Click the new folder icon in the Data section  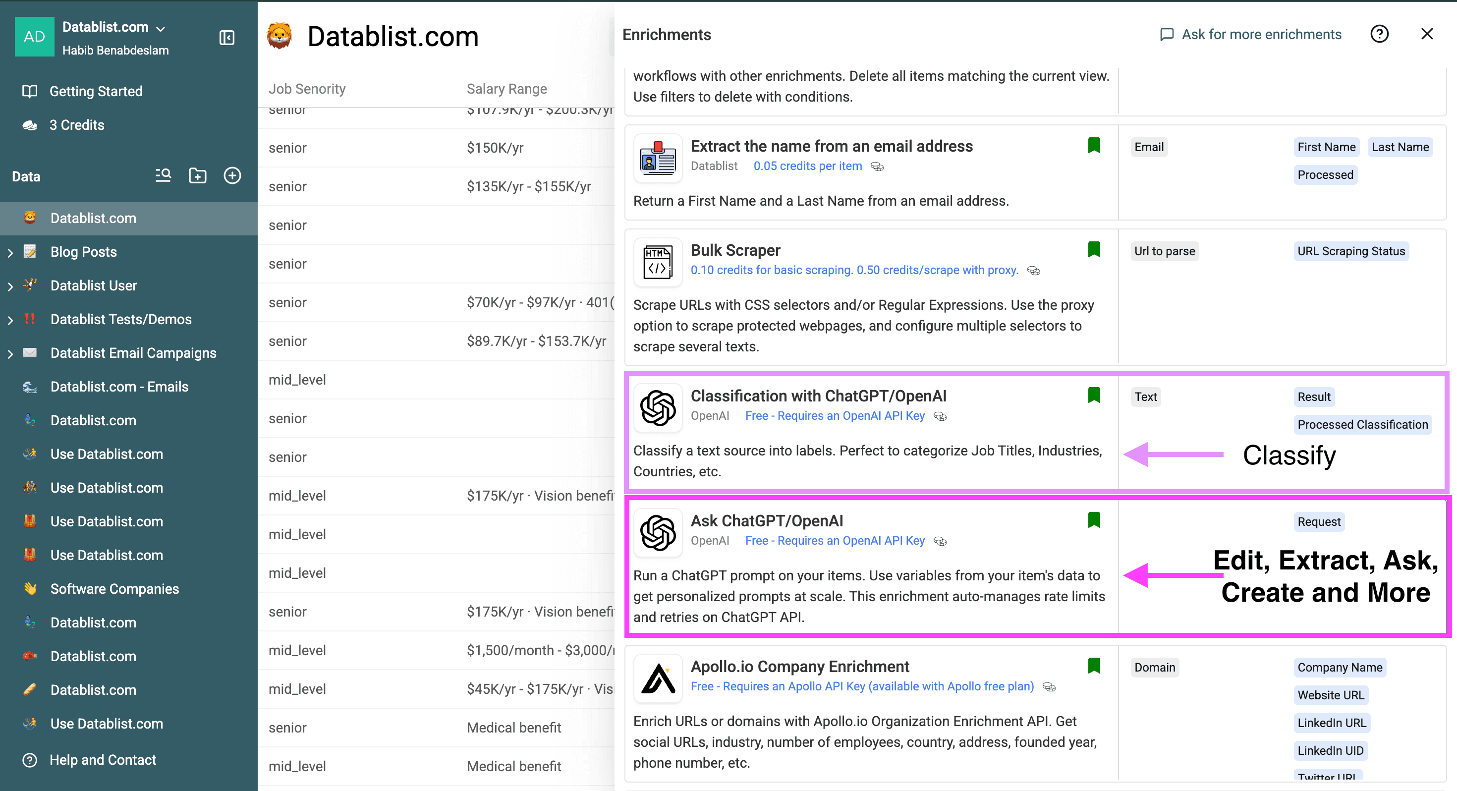point(197,175)
